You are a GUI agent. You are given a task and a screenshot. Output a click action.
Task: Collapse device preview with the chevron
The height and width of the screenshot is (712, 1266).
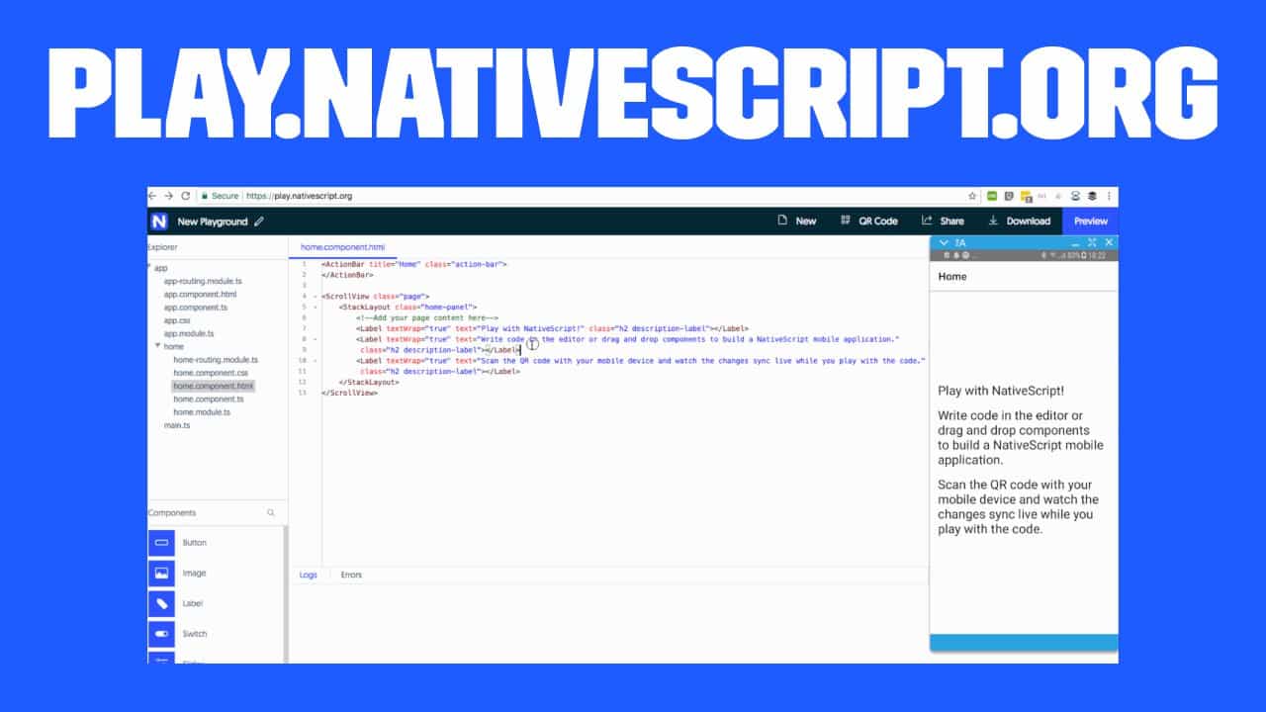pyautogui.click(x=944, y=242)
